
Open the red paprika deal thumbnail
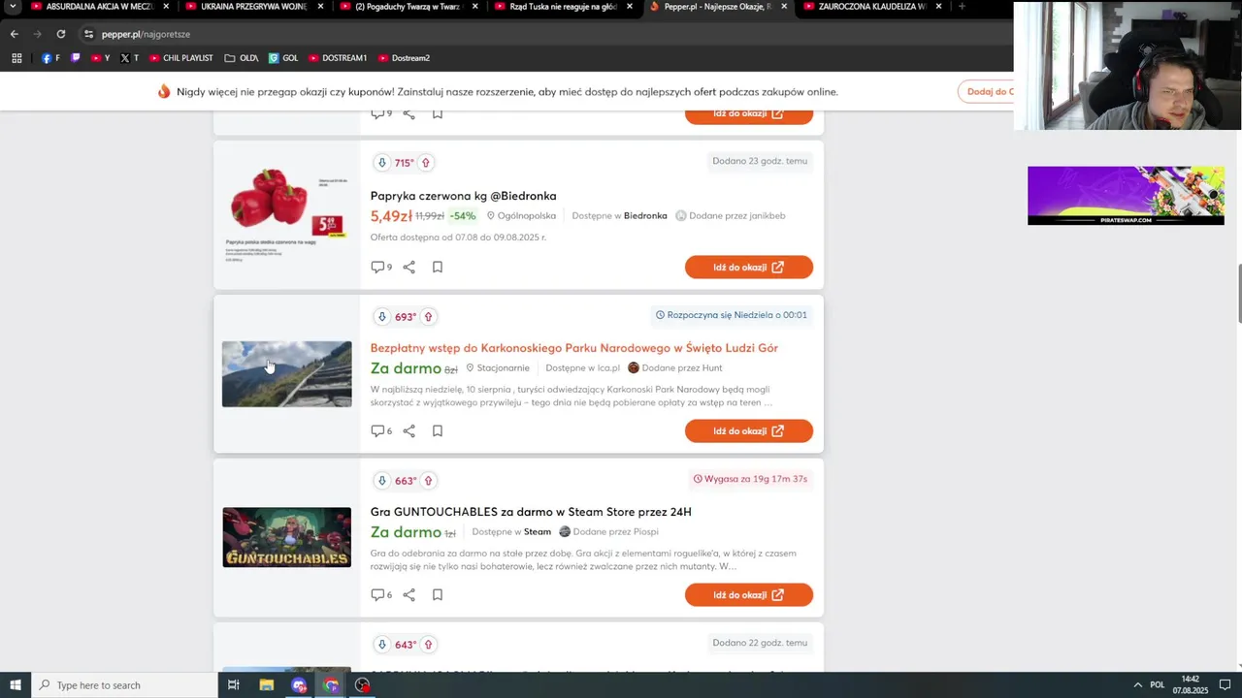click(x=286, y=215)
